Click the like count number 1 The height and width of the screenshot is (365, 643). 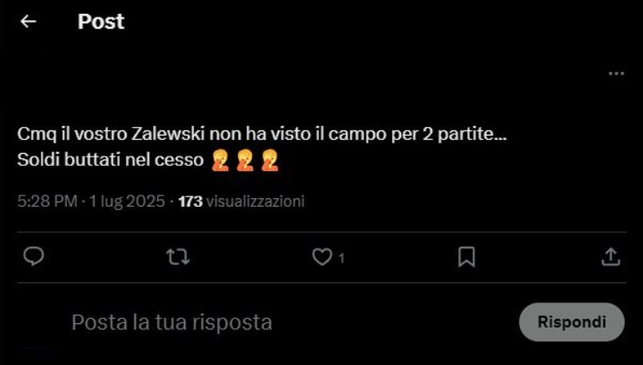pos(341,258)
